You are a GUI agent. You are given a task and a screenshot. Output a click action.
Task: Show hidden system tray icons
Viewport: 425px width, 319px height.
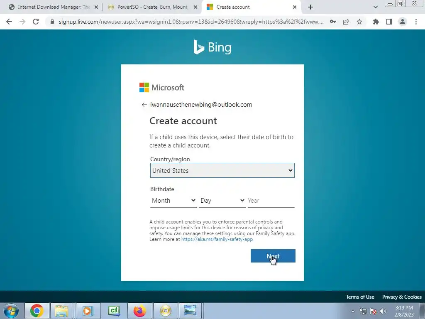(353, 311)
